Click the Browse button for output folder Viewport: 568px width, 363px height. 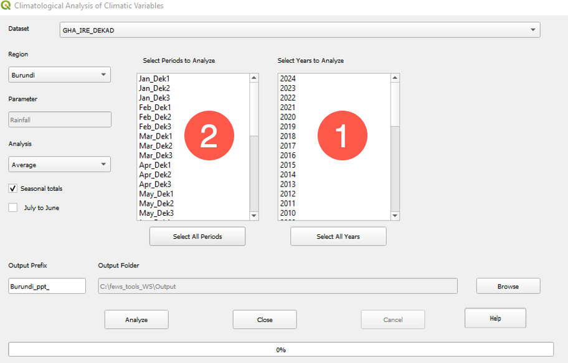pos(508,286)
